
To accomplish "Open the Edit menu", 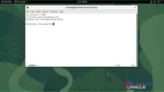I will 33,12.
